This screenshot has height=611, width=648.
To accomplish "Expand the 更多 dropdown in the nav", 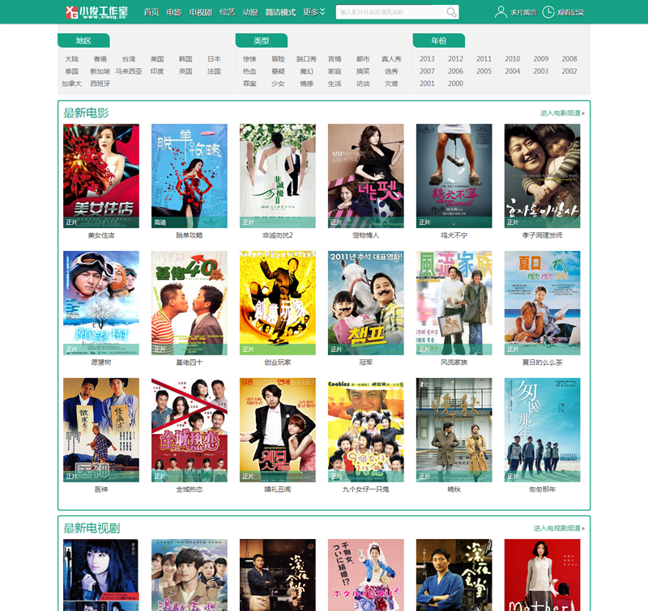I will 313,12.
